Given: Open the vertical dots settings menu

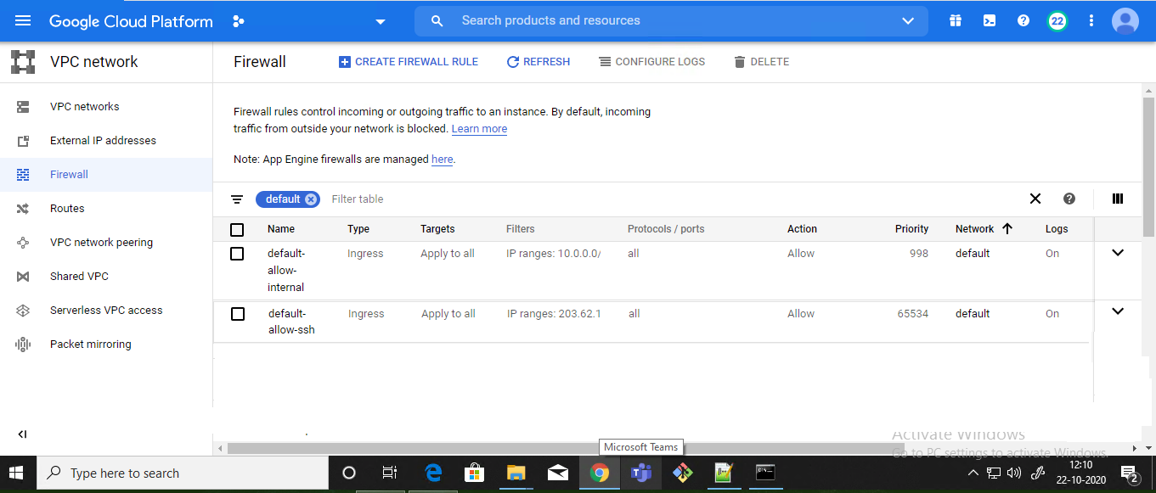Looking at the screenshot, I should (1091, 21).
